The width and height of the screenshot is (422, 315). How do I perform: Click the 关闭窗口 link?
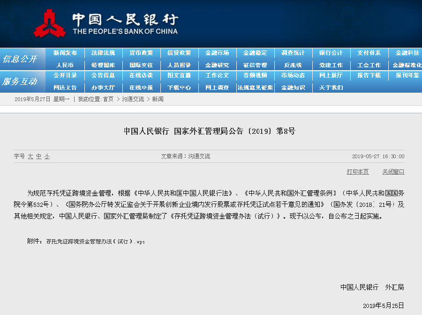click(393, 172)
